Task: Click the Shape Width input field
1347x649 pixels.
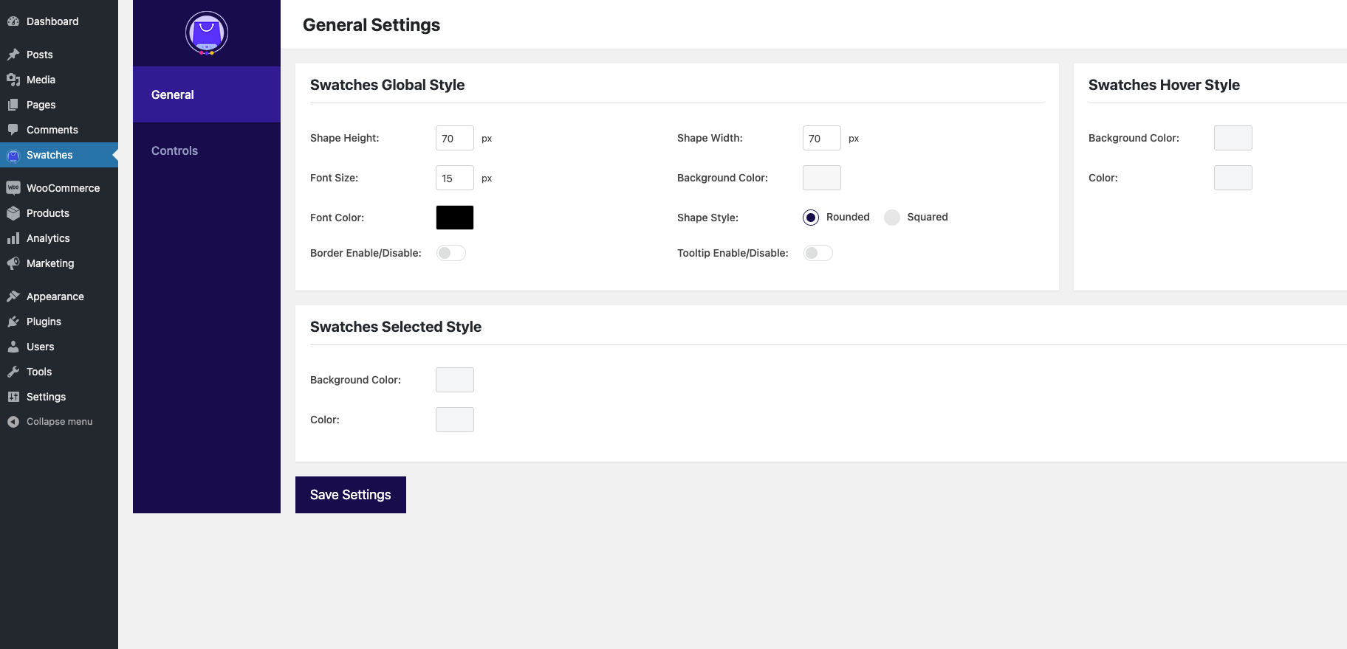Action: coord(822,138)
